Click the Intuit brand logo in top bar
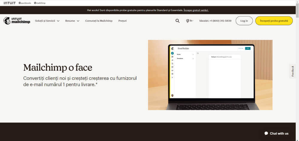The width and height of the screenshot is (299, 141). [10, 3]
